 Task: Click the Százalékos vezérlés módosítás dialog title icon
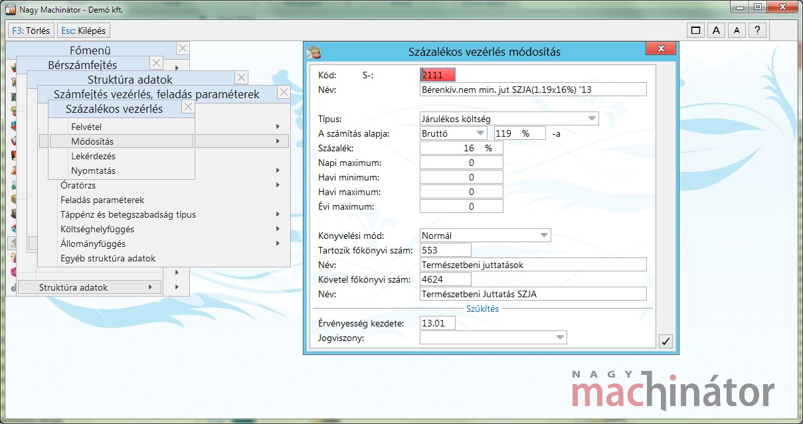click(x=315, y=52)
